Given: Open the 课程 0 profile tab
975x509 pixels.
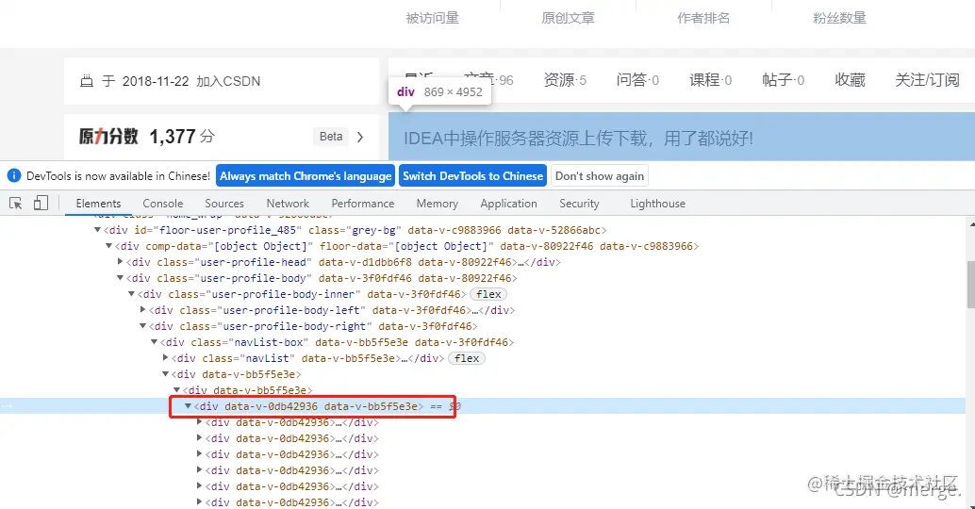Looking at the screenshot, I should (x=710, y=79).
